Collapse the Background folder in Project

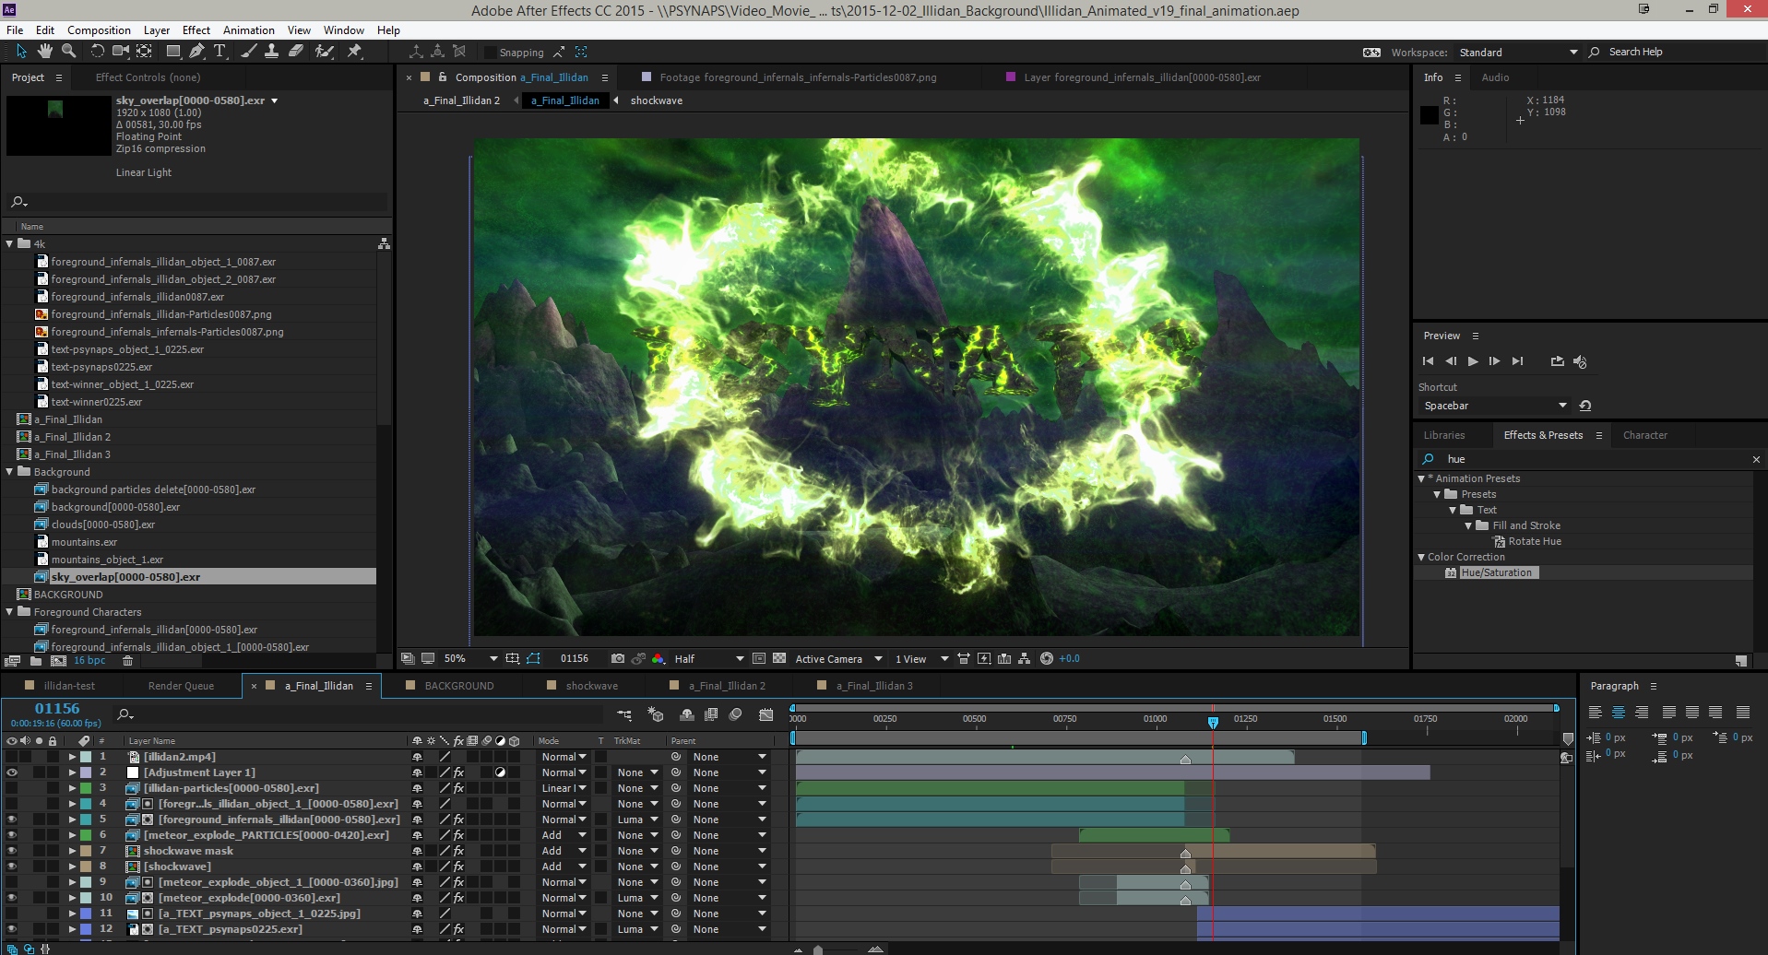(x=10, y=472)
